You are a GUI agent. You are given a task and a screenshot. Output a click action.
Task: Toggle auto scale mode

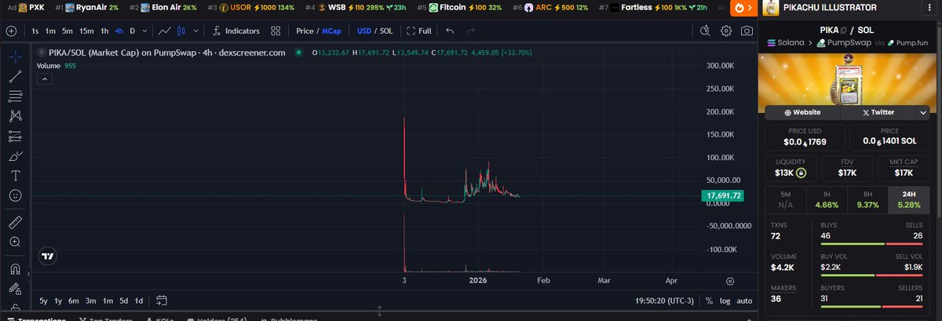[744, 301]
